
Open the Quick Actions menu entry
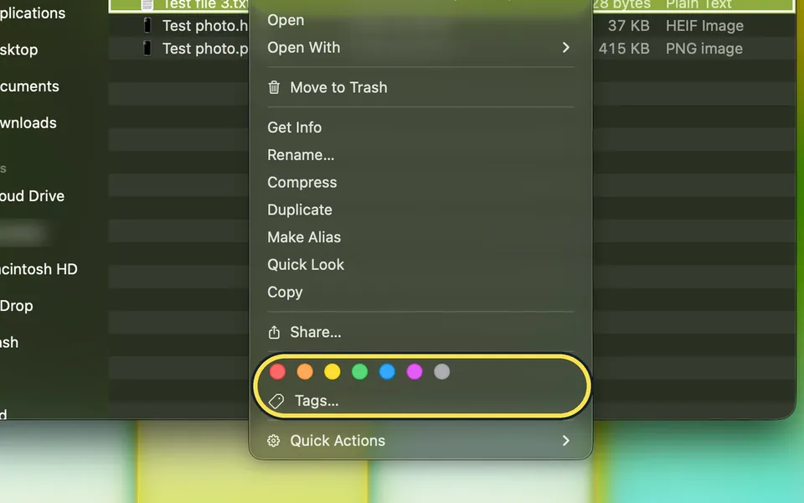[x=420, y=440]
